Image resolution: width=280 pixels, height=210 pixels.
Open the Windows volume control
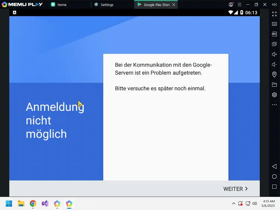(x=255, y=203)
